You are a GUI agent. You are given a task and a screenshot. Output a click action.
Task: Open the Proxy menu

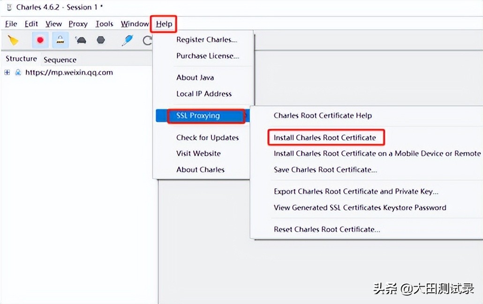(78, 24)
